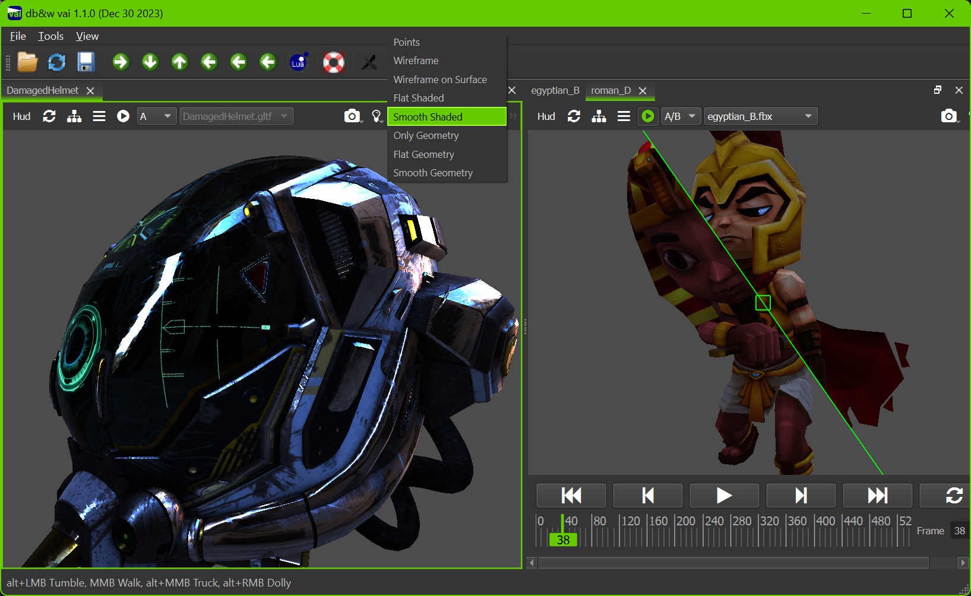Step to next frame
Image resolution: width=971 pixels, height=596 pixels.
click(x=801, y=495)
